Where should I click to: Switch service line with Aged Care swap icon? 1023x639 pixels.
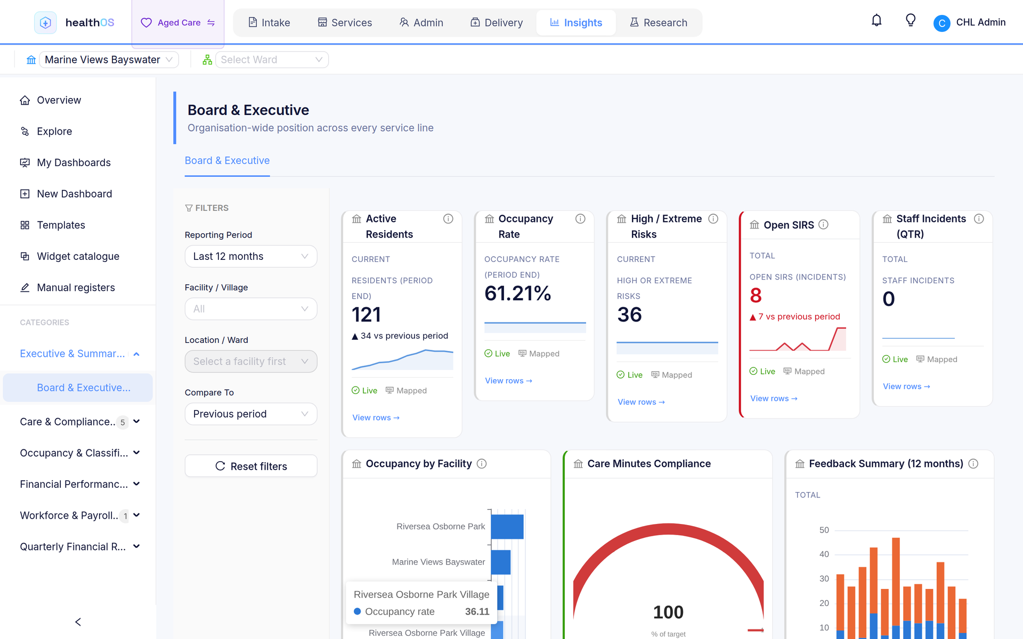click(x=211, y=23)
